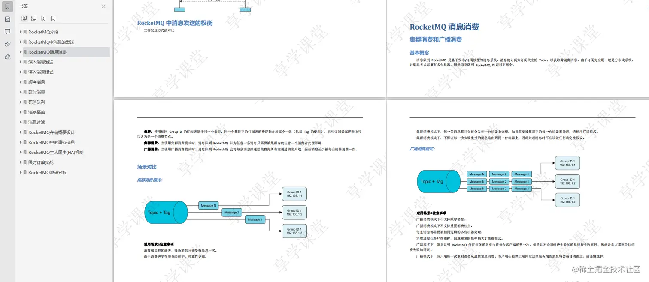Click expand-all bookmarks icon in 书签 toolbar
The width and height of the screenshot is (649, 282).
(24, 18)
